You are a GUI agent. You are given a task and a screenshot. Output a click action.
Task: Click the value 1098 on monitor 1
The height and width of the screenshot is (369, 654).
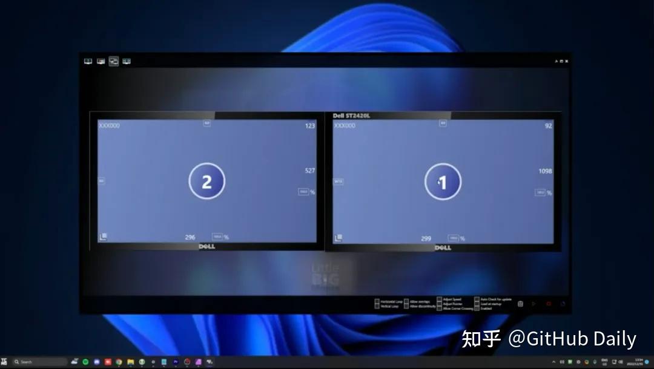(545, 171)
